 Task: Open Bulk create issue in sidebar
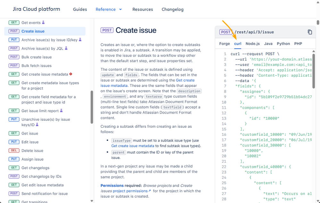pos(37,57)
